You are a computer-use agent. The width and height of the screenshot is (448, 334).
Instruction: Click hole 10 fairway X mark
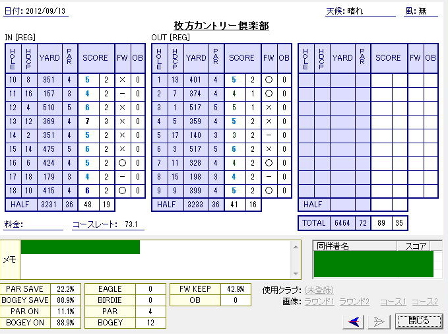[122, 80]
